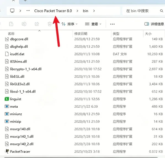Select the green linguist application icon
165x158 pixels.
[x=7, y=99]
